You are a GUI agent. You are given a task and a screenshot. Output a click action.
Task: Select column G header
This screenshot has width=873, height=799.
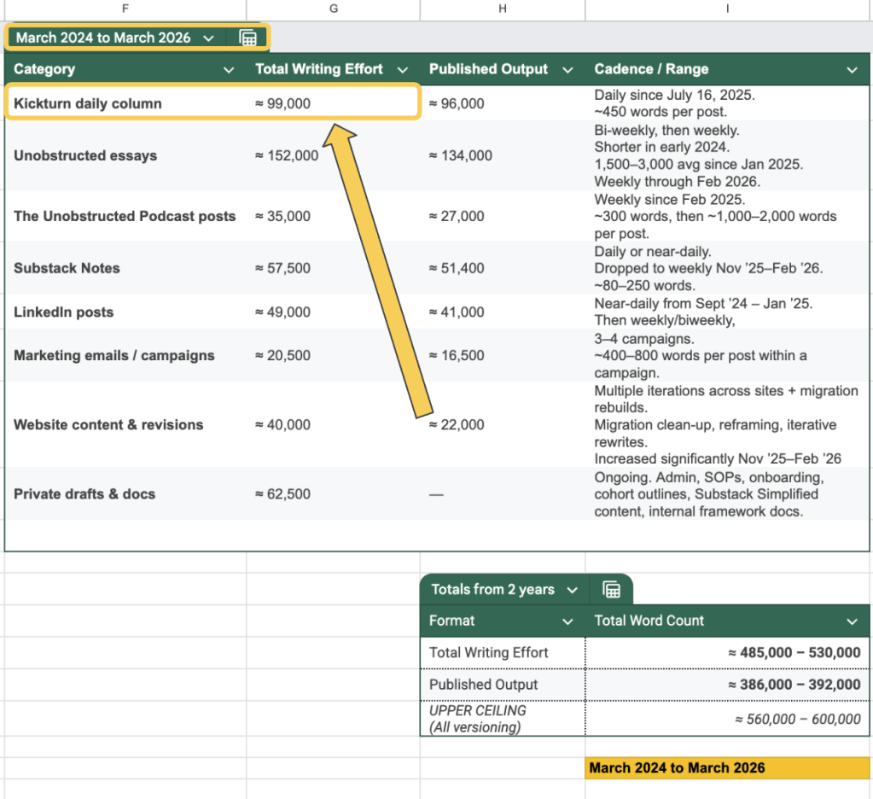click(333, 9)
